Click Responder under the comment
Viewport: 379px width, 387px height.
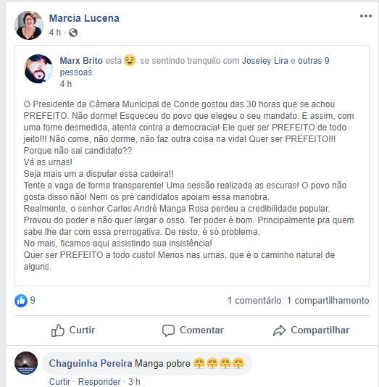tap(99, 382)
